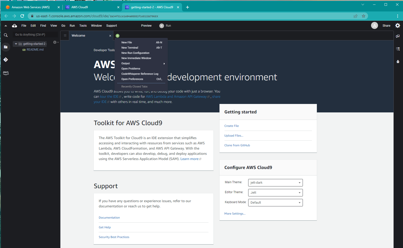Viewport: 403px width, 248px height.
Task: Open the file Environment explorer panel
Action: [5, 47]
